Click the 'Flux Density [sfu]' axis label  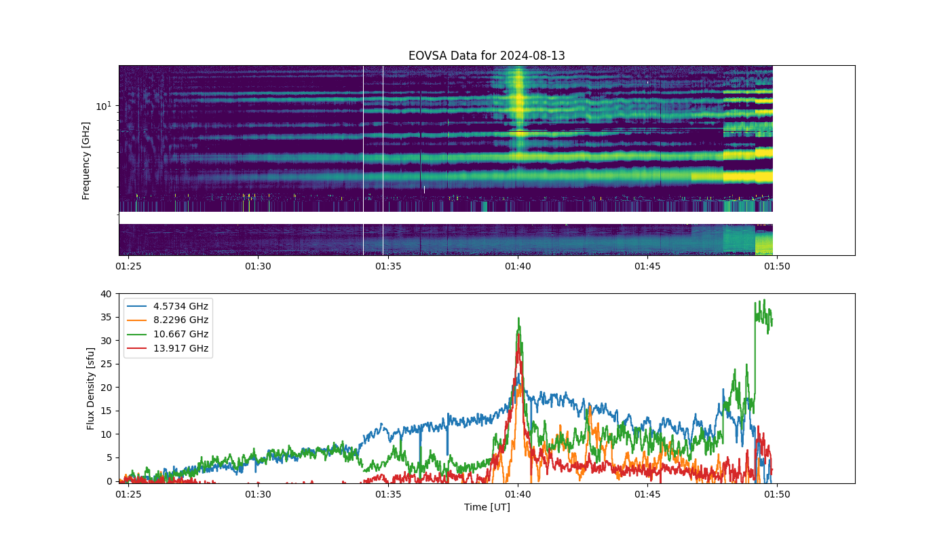coord(91,388)
